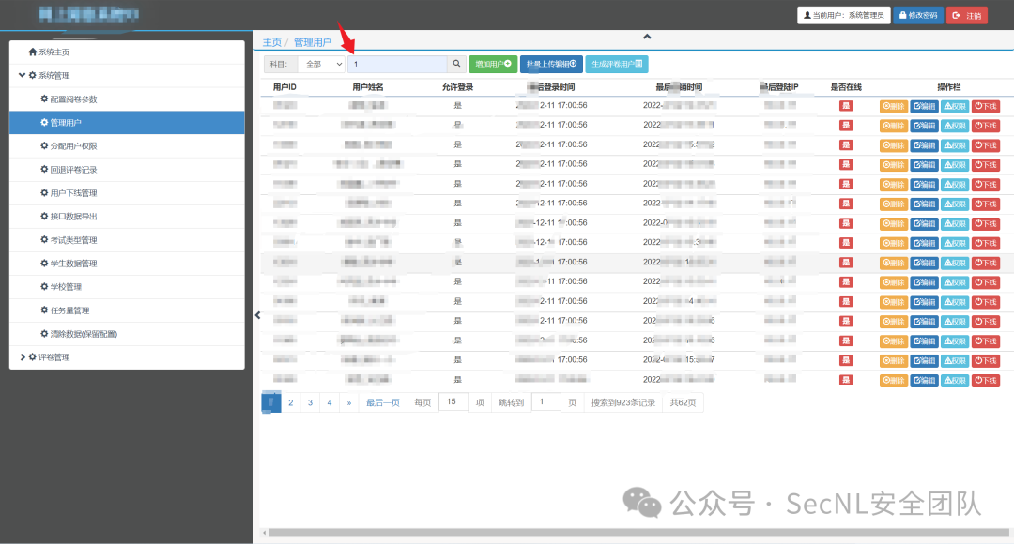Screen dimensions: 1014x544
Task: Click the 跳转到 page number input field
Action: [545, 402]
